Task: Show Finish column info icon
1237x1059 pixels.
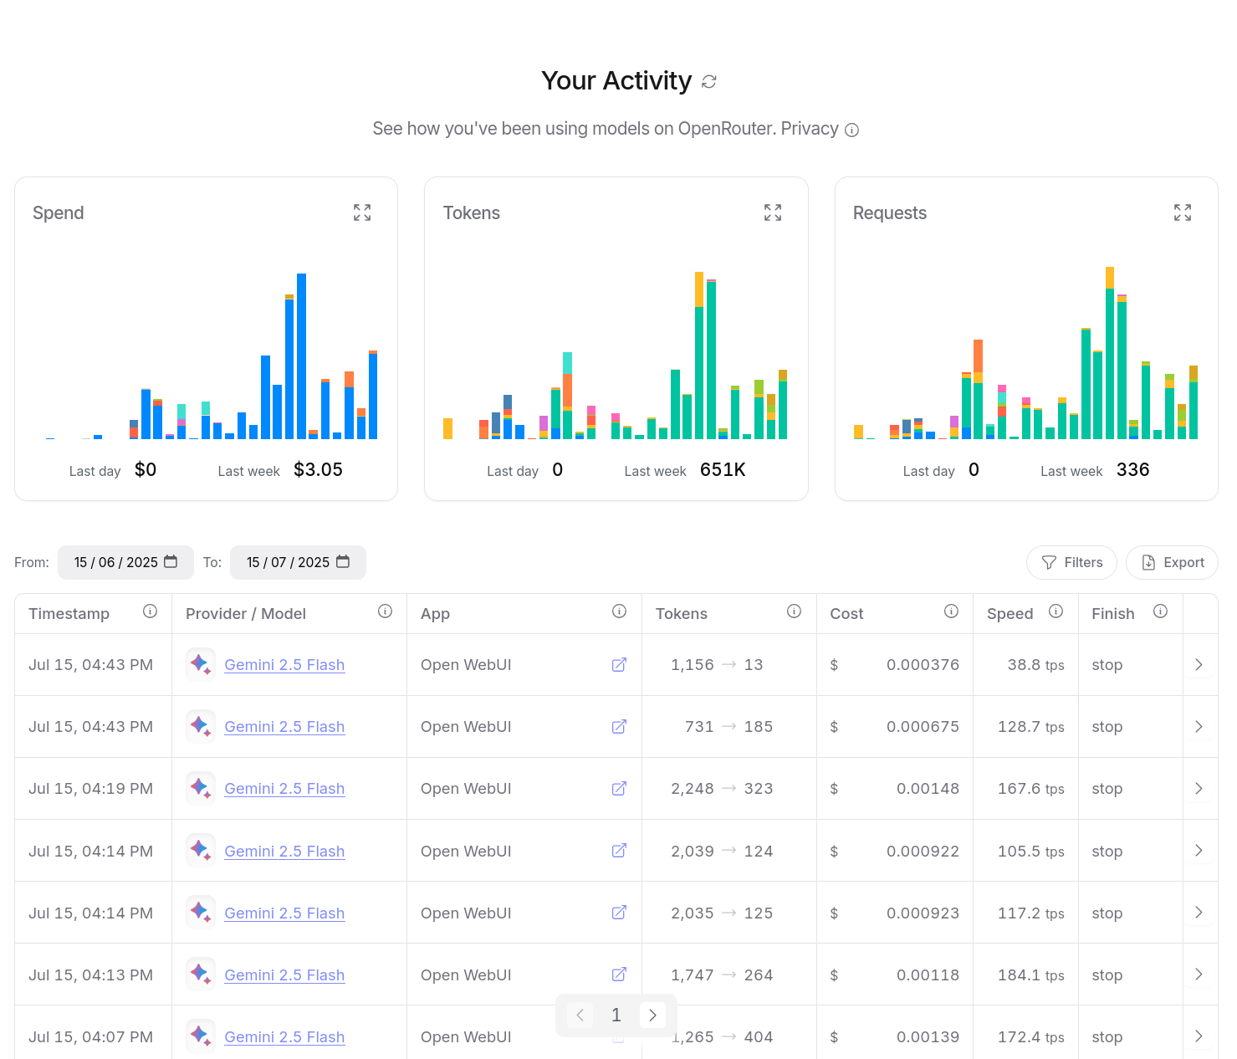Action: coord(1161,611)
